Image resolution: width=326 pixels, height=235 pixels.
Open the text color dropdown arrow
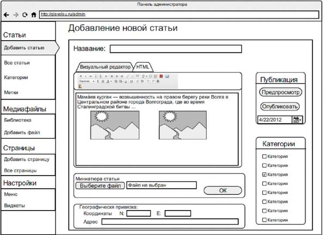pyautogui.click(x=111, y=81)
